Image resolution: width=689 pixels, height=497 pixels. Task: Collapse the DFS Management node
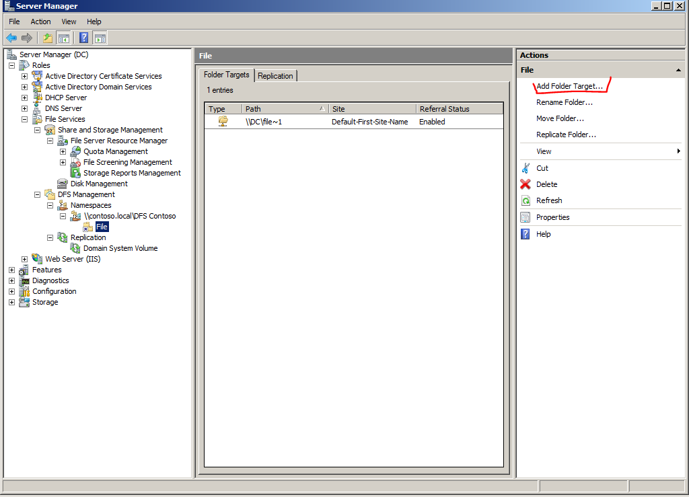pos(38,194)
